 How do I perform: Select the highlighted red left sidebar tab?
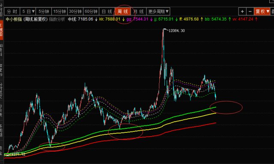click(1, 30)
